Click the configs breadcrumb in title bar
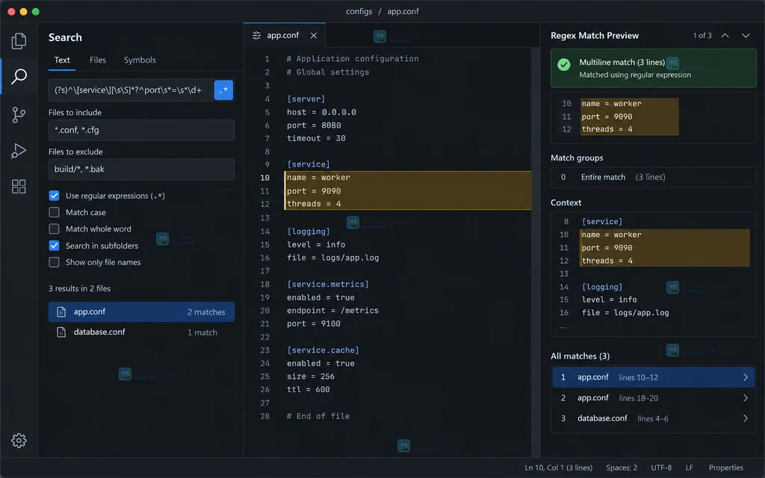Image resolution: width=765 pixels, height=478 pixels. 359,11
